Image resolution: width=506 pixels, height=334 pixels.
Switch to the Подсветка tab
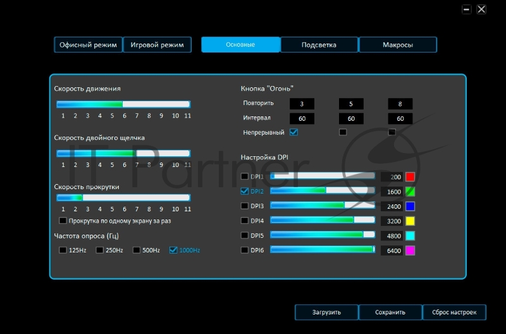pyautogui.click(x=319, y=45)
